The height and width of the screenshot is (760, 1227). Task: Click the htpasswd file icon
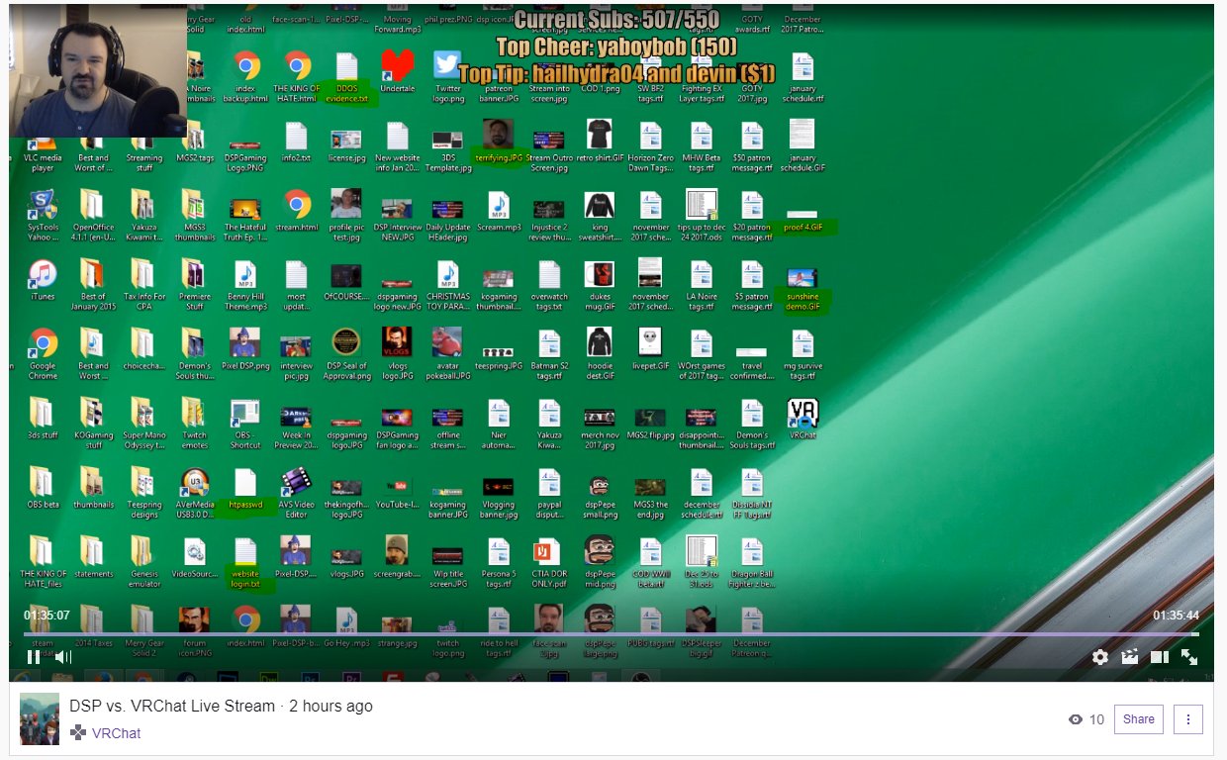pos(245,482)
